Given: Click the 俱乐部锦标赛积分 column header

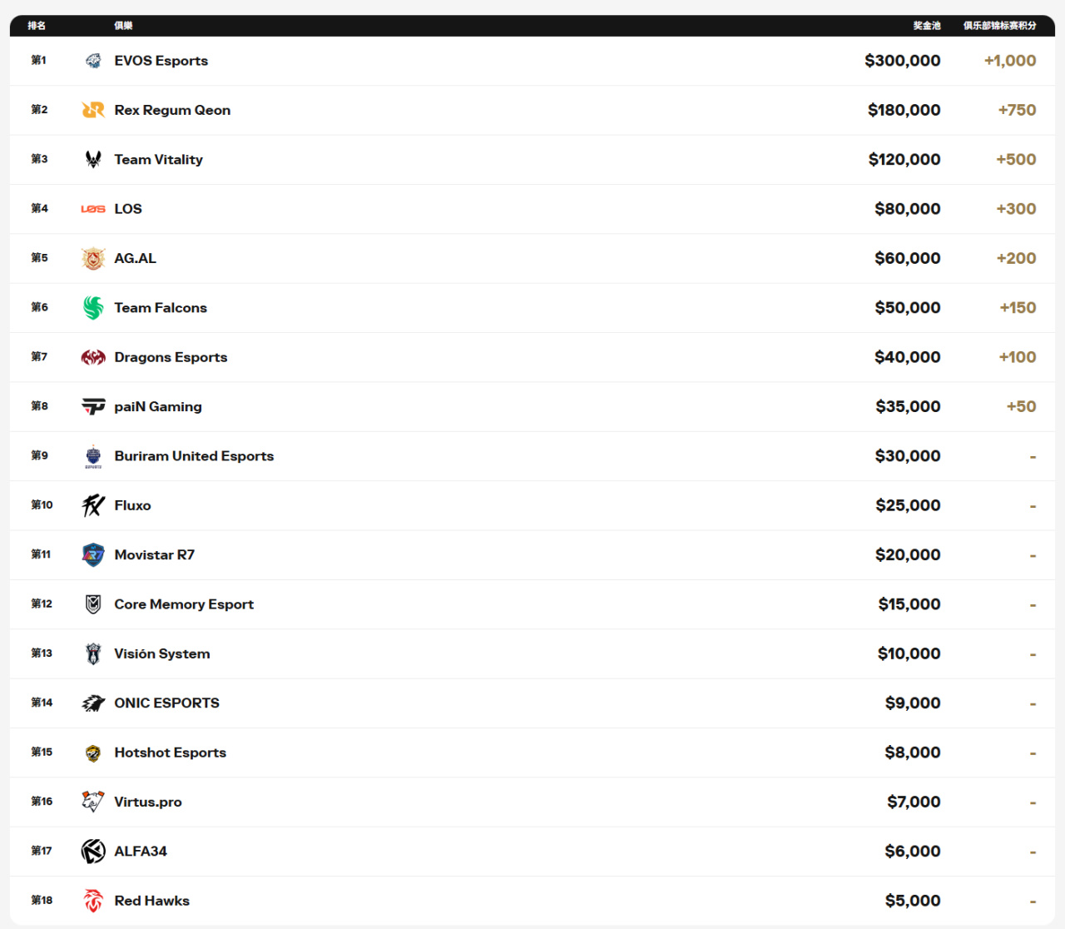Looking at the screenshot, I should coord(999,26).
